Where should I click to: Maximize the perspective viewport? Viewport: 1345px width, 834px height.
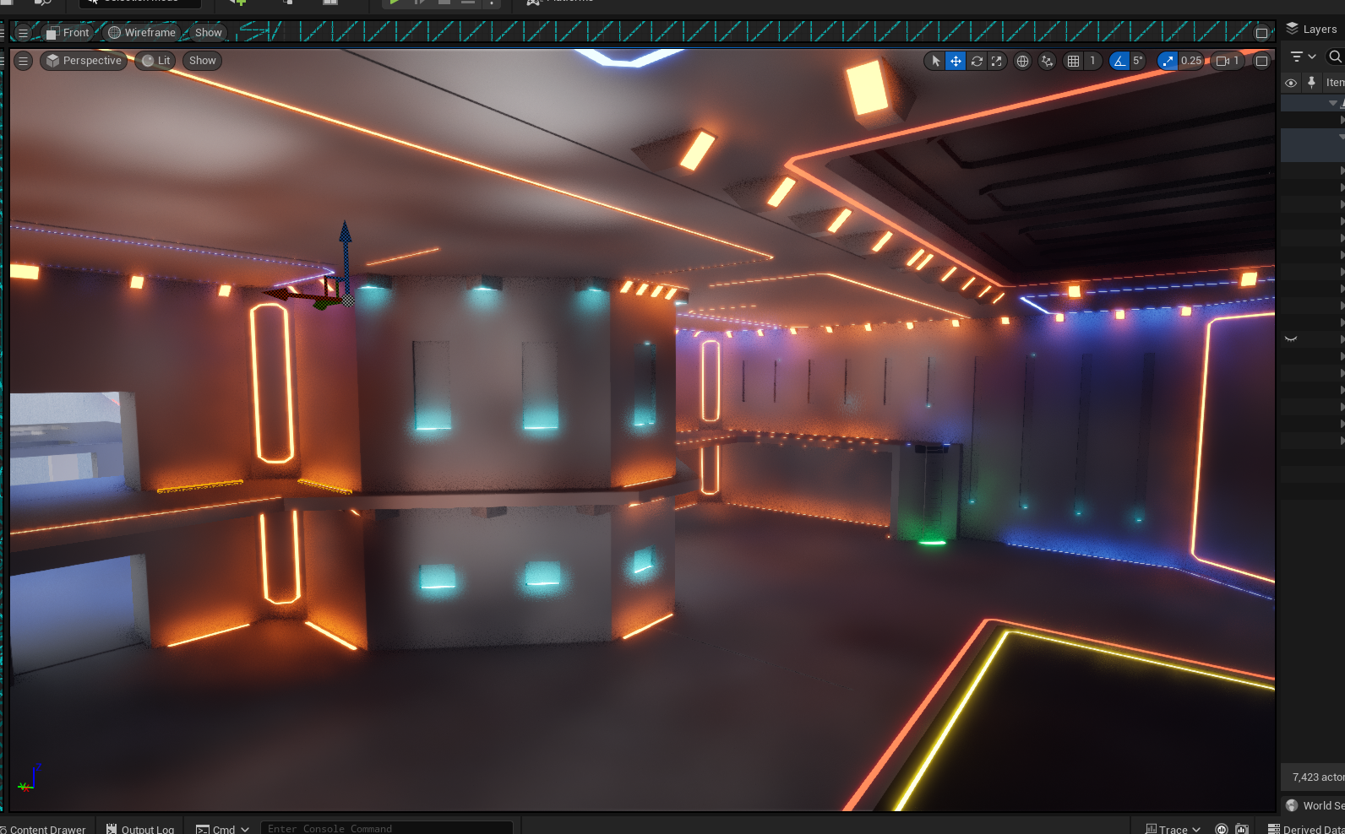pos(1261,61)
